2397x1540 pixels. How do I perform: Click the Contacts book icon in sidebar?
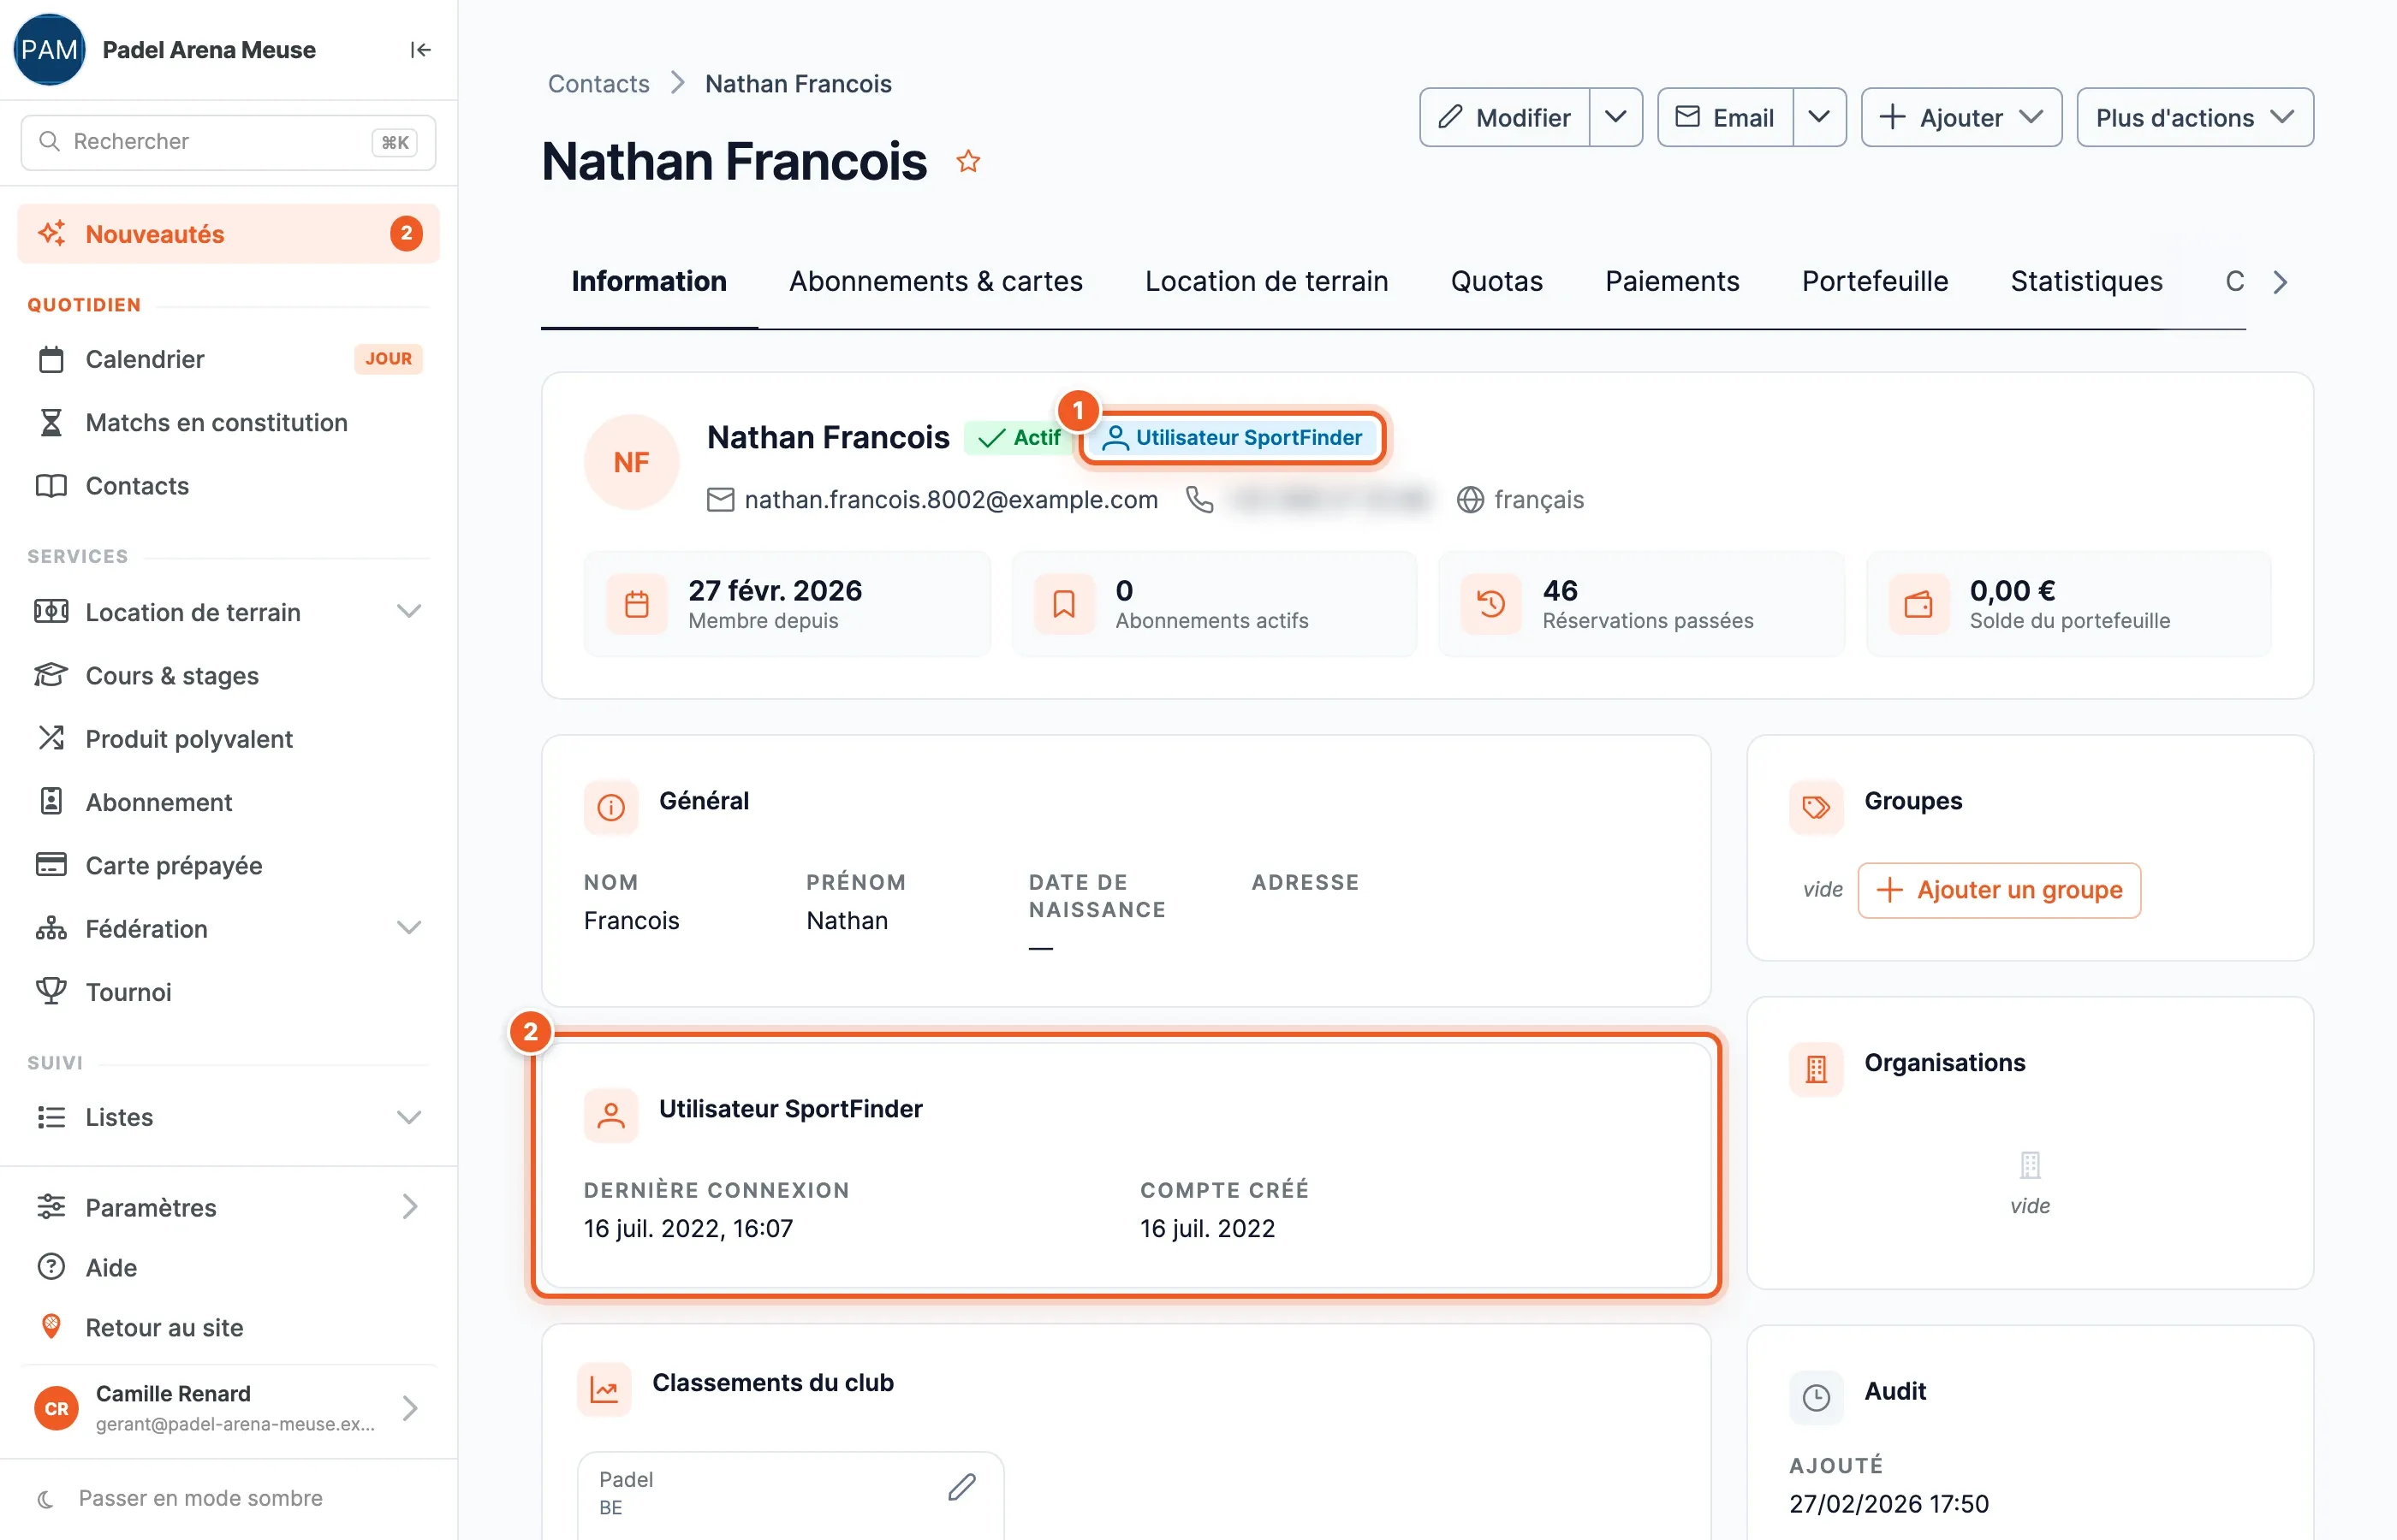[x=51, y=486]
